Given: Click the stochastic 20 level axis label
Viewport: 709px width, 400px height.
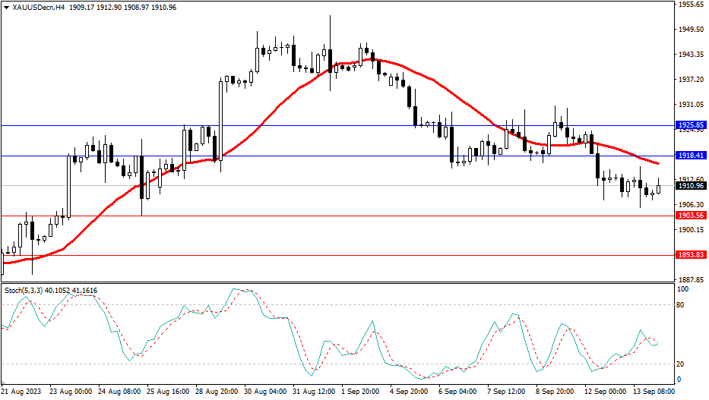Looking at the screenshot, I should click(x=682, y=364).
